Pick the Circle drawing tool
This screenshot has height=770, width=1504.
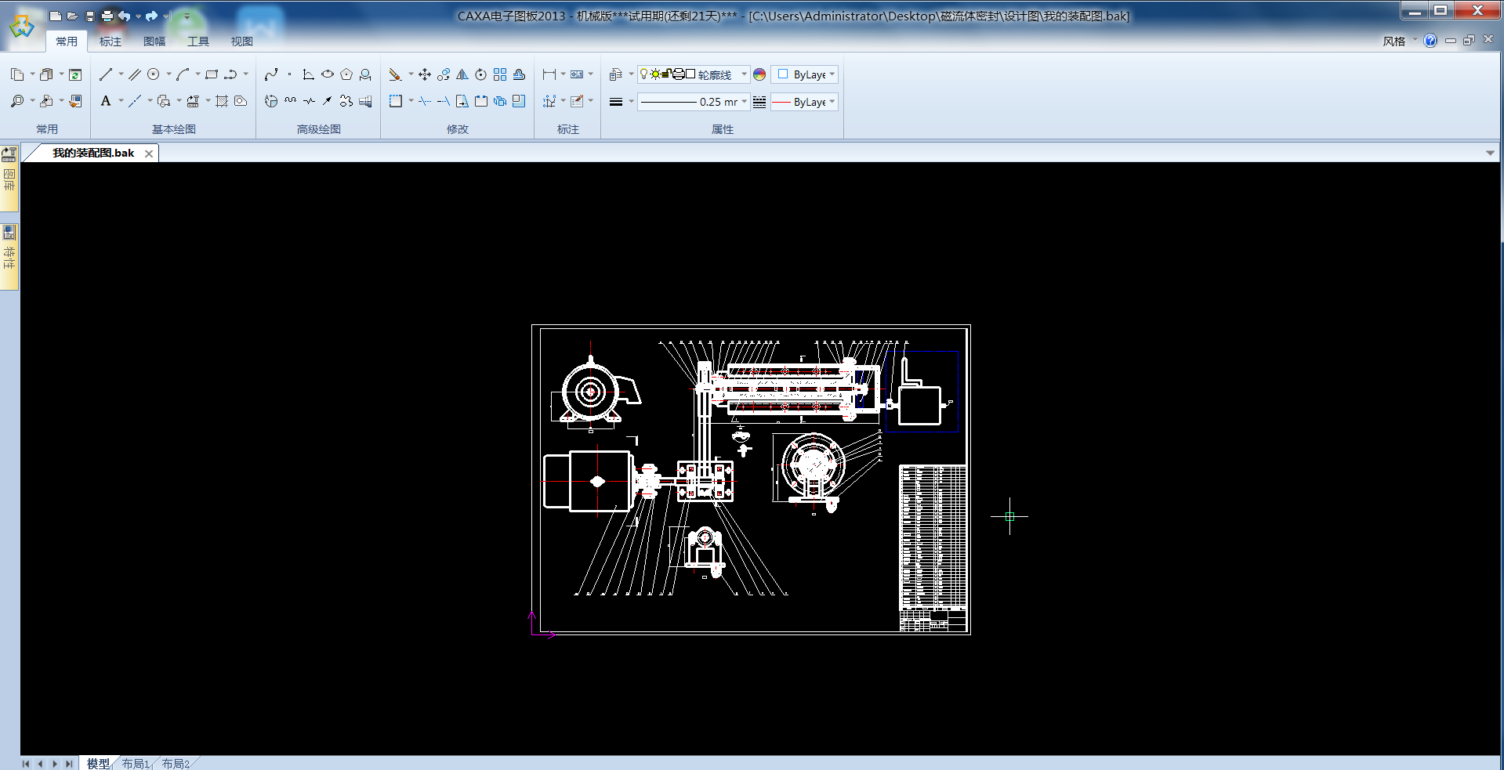[154, 74]
